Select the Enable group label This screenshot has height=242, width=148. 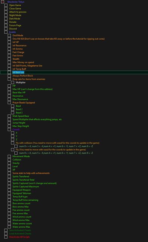pyautogui.click(x=12, y=32)
